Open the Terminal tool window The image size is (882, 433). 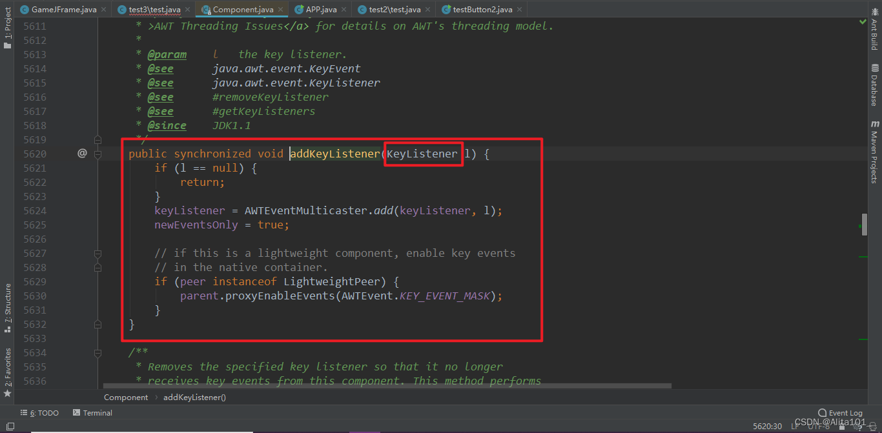tap(92, 413)
